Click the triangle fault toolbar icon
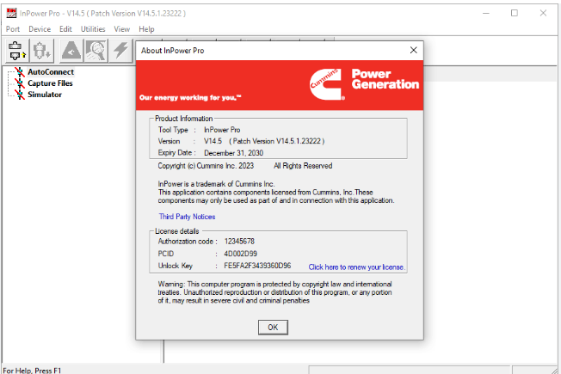 click(x=71, y=51)
